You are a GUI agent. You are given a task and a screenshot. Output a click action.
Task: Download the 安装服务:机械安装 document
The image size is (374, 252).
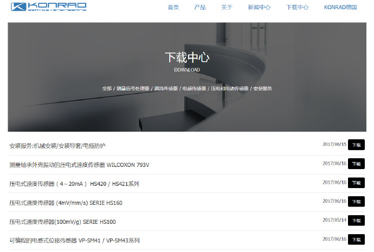coord(356,145)
